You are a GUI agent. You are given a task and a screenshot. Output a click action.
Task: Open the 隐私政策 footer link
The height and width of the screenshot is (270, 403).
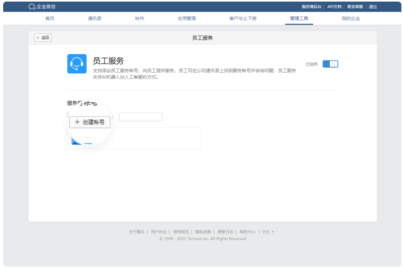tap(203, 232)
